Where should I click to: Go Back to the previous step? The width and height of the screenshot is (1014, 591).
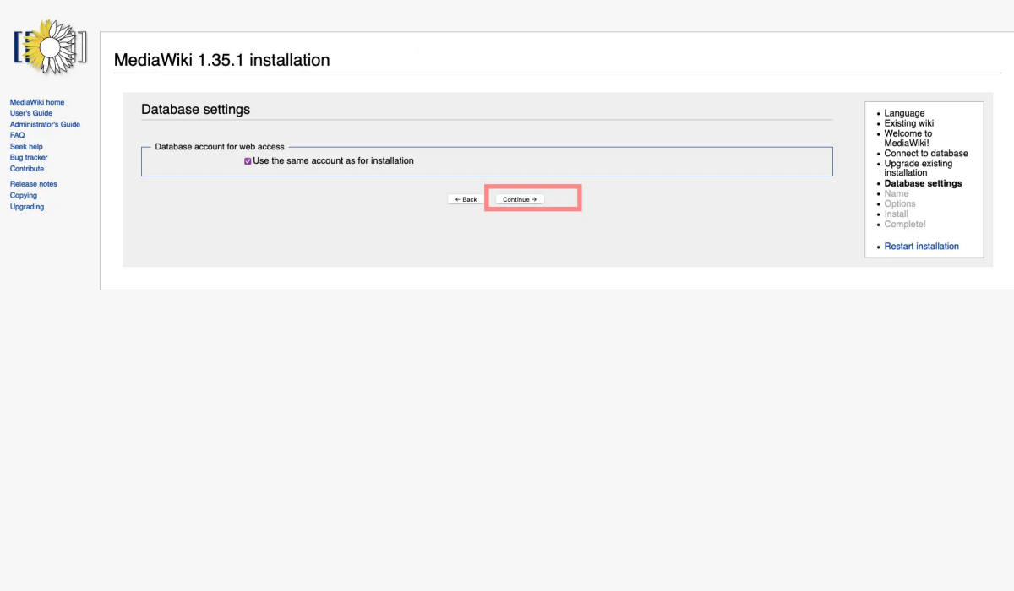466,199
